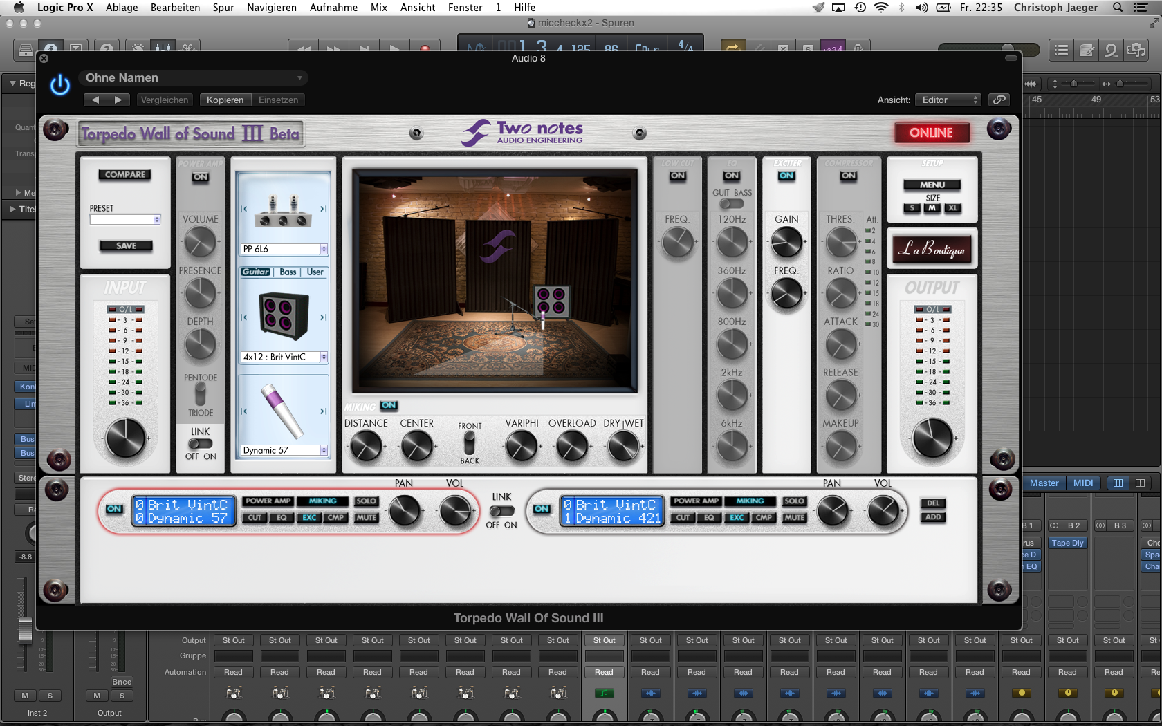Viewport: 1162px width, 726px height.
Task: Click the Two notes Audio Engineering logo
Action: [x=523, y=132]
